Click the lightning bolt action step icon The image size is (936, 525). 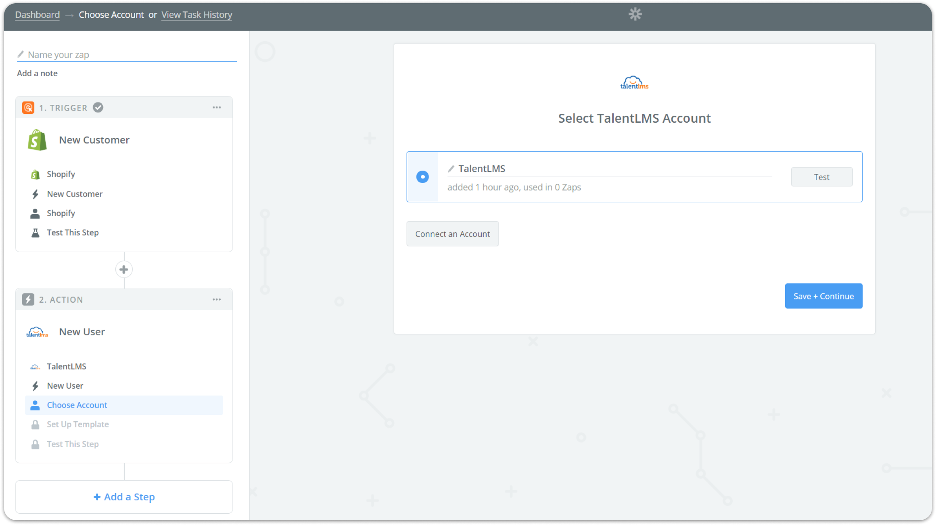(x=28, y=299)
